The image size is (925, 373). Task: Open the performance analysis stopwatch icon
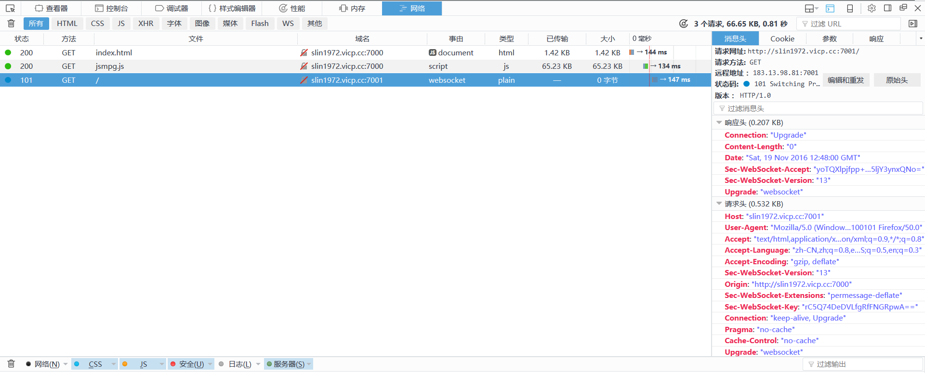[x=683, y=24]
